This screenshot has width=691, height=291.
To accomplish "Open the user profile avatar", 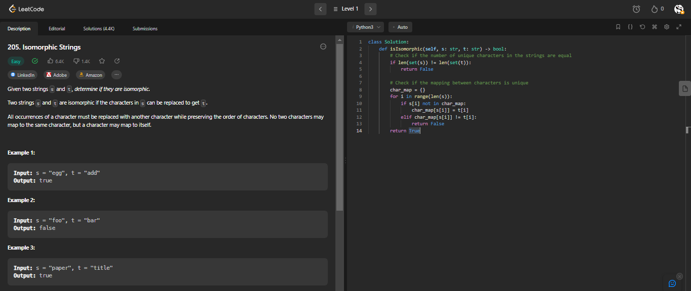I will [679, 9].
